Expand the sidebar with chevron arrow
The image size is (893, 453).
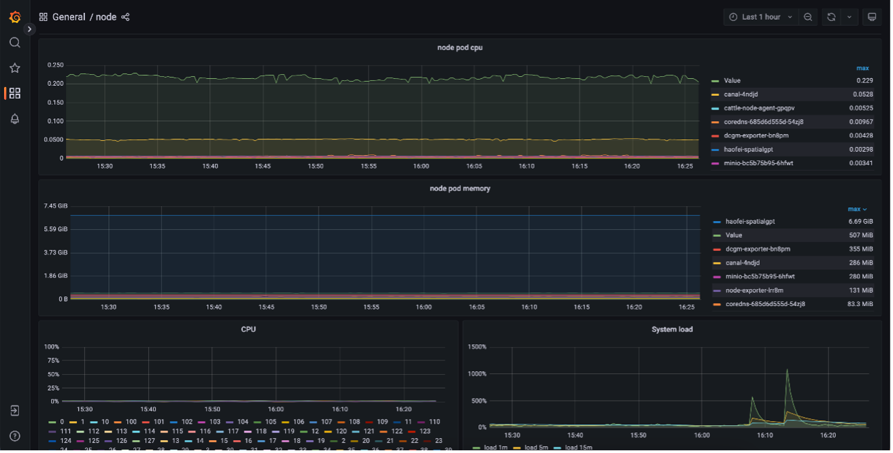point(29,29)
